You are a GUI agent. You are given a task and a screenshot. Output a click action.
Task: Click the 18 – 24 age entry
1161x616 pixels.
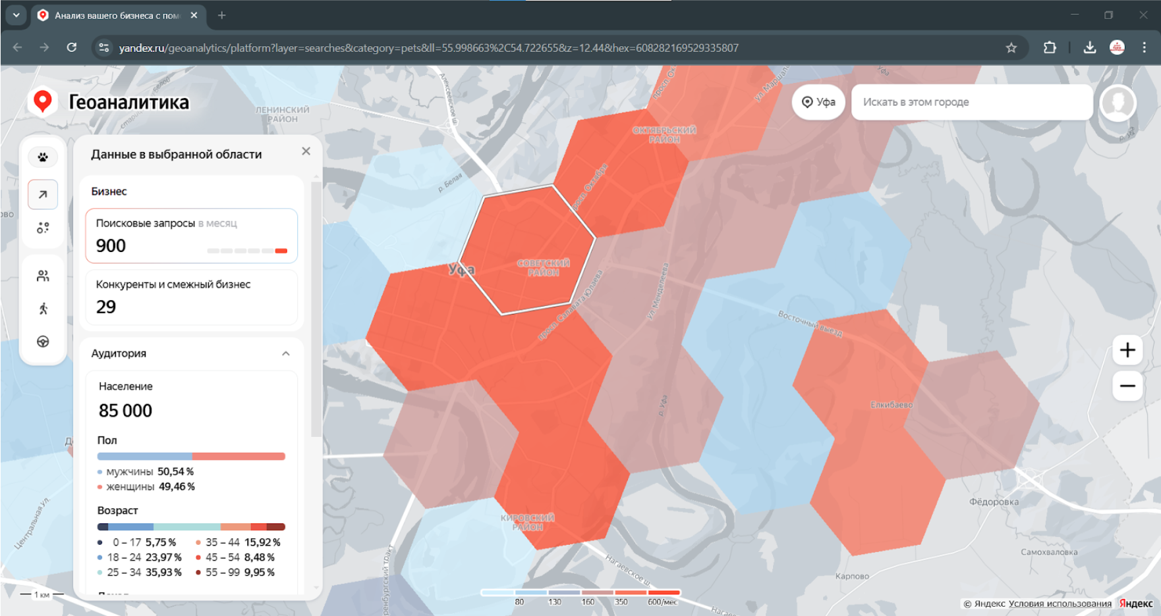click(x=140, y=557)
